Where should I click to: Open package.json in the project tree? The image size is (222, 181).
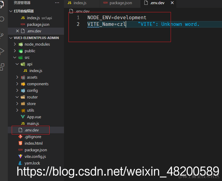[36, 150]
